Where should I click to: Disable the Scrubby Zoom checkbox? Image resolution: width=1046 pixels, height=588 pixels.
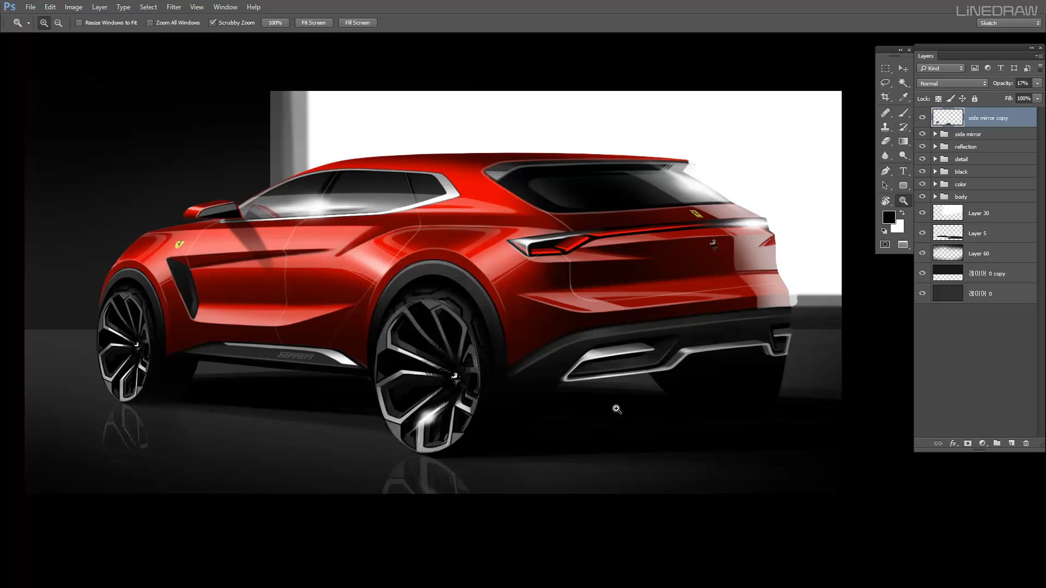pyautogui.click(x=213, y=23)
